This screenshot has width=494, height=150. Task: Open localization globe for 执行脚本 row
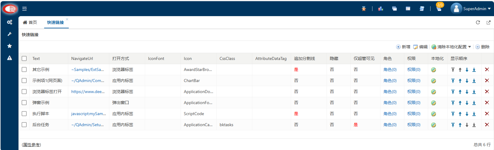pos(434,114)
